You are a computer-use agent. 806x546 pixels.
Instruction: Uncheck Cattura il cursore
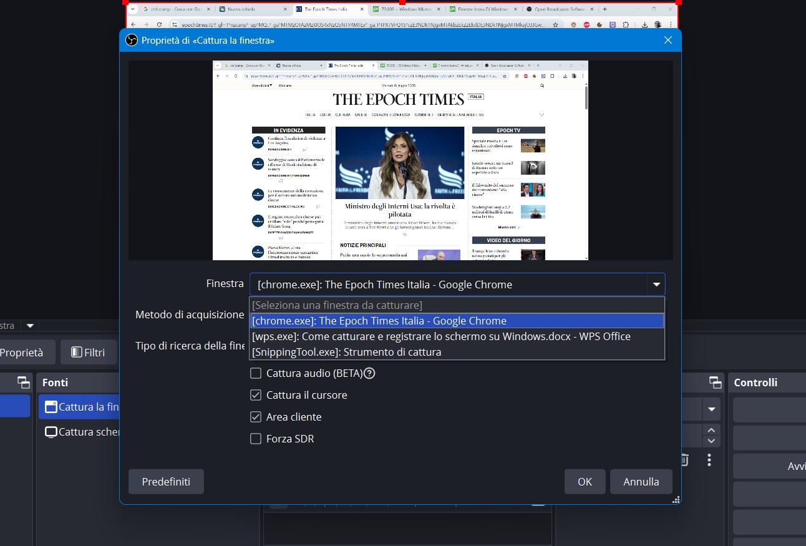pos(256,395)
